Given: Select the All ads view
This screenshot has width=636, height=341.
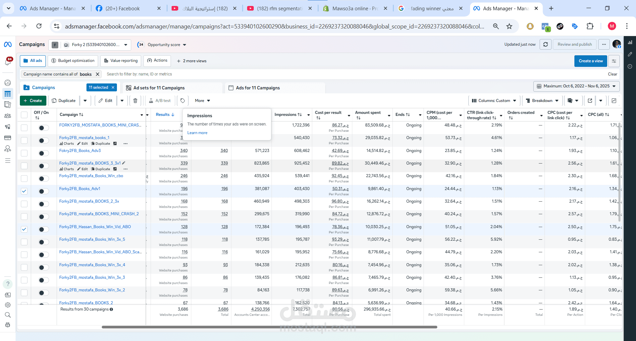Looking at the screenshot, I should pyautogui.click(x=33, y=61).
